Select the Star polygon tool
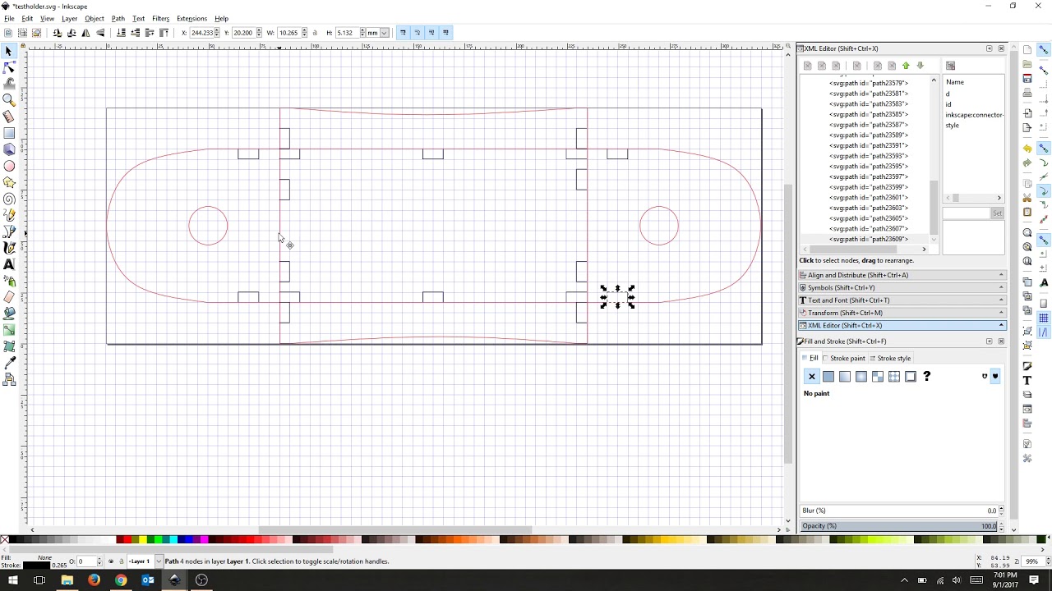 (9, 182)
